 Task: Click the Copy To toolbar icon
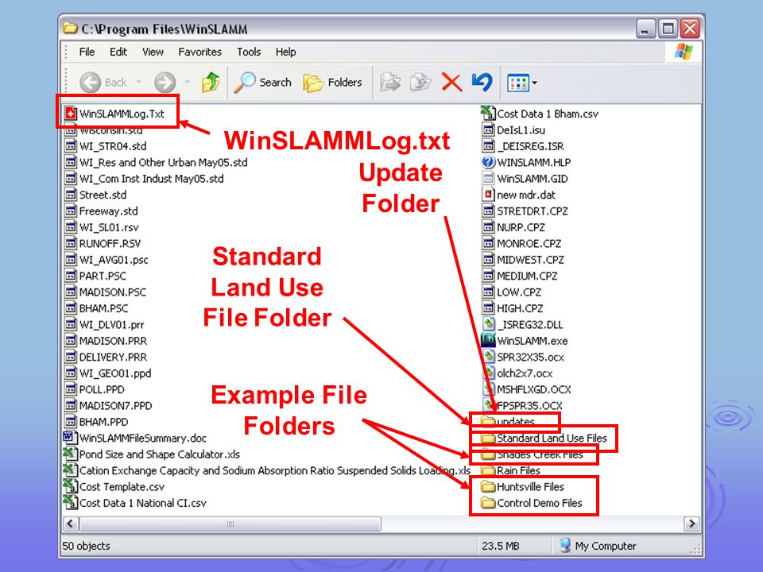420,82
